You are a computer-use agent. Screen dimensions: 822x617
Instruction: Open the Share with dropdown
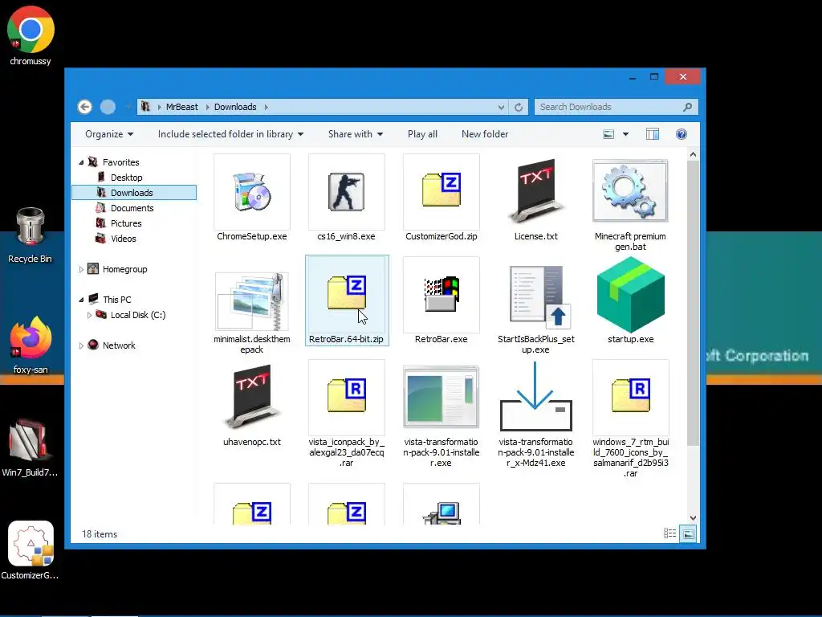(356, 134)
